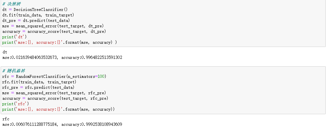Click the 'dt' output text
326x129 pixels.
[x=5, y=52]
